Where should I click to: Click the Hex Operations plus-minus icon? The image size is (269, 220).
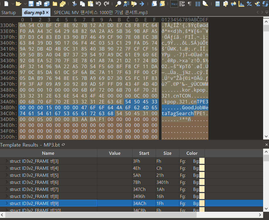249,4
